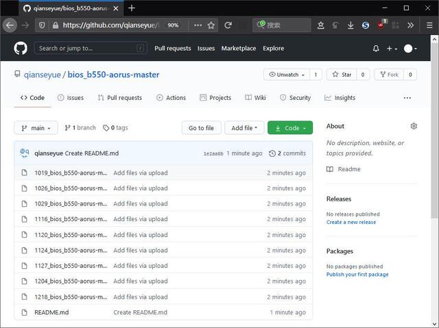The image size is (439, 328).
Task: Click the padlock site info icon
Action: tap(56, 25)
